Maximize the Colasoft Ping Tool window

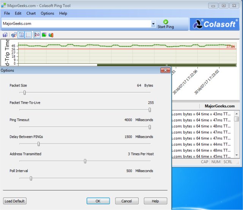coord(224,6)
